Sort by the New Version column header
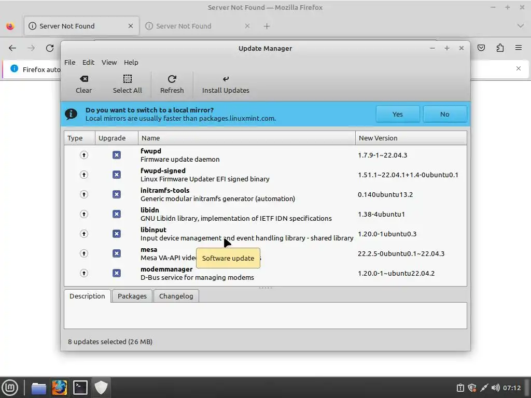Viewport: 531px width, 398px height. coord(411,138)
